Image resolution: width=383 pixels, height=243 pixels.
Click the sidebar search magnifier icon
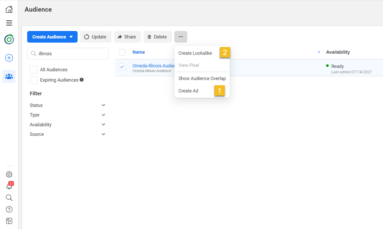9,198
